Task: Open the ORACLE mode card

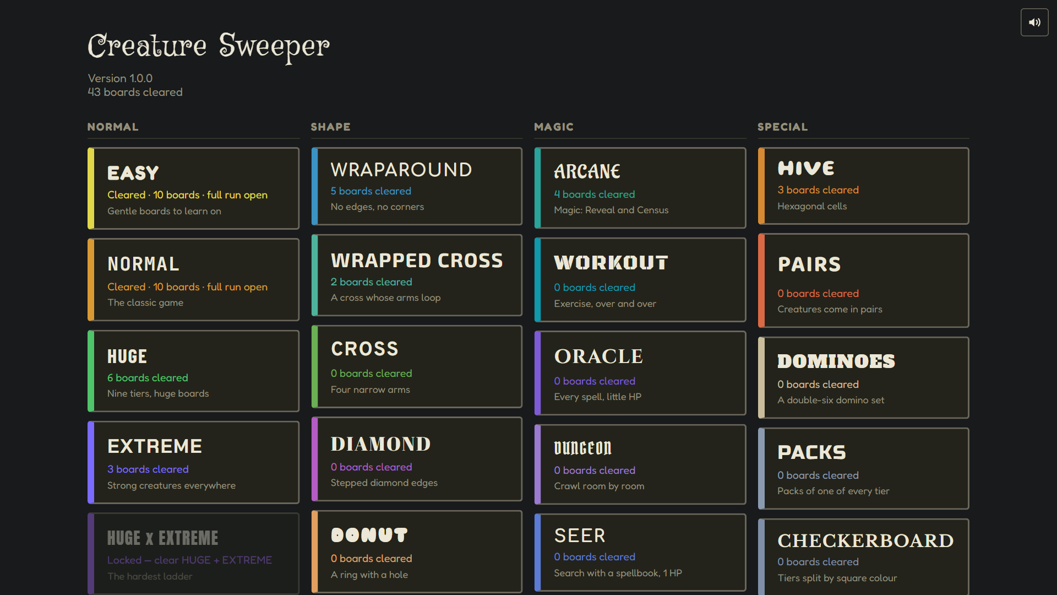Action: pyautogui.click(x=640, y=373)
